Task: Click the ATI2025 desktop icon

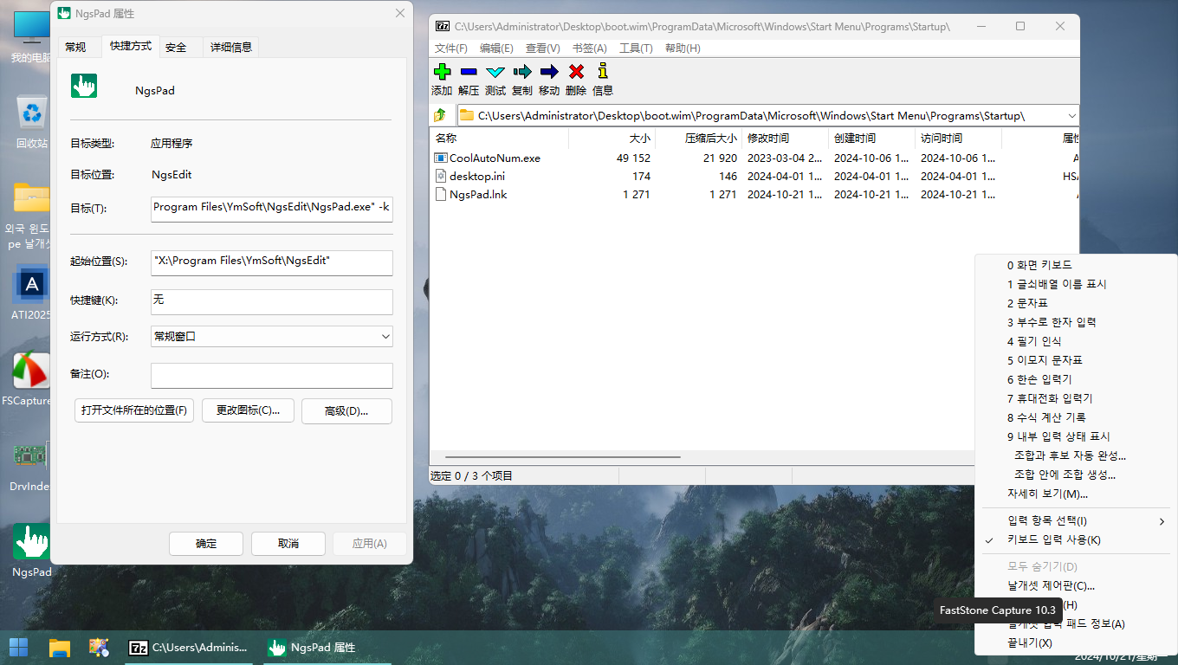Action: [32, 285]
